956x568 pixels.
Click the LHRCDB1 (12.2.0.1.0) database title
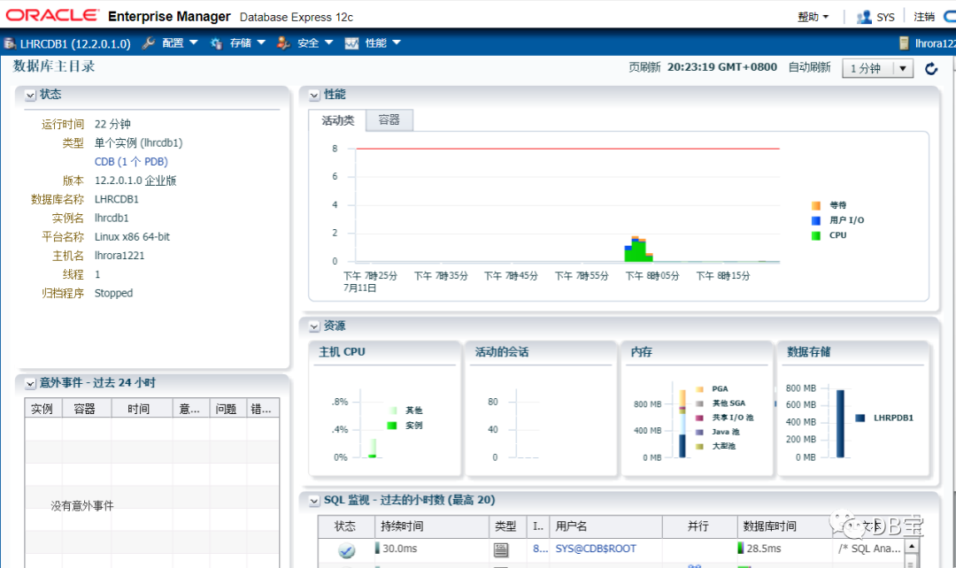pos(75,44)
